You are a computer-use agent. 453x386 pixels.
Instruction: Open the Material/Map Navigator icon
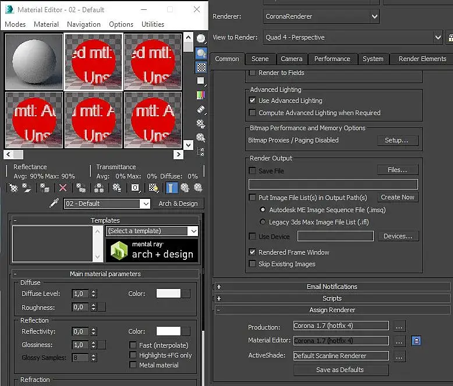[201, 152]
